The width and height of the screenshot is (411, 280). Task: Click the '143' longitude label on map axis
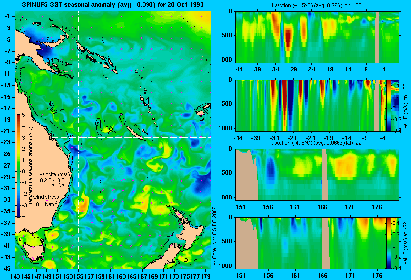[15, 276]
